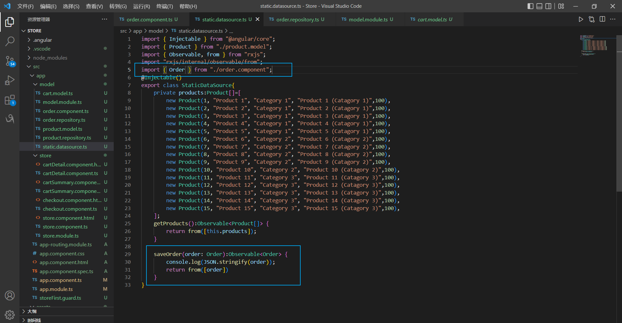The width and height of the screenshot is (622, 323).
Task: Open the 查看(V) menu
Action: pos(94,6)
